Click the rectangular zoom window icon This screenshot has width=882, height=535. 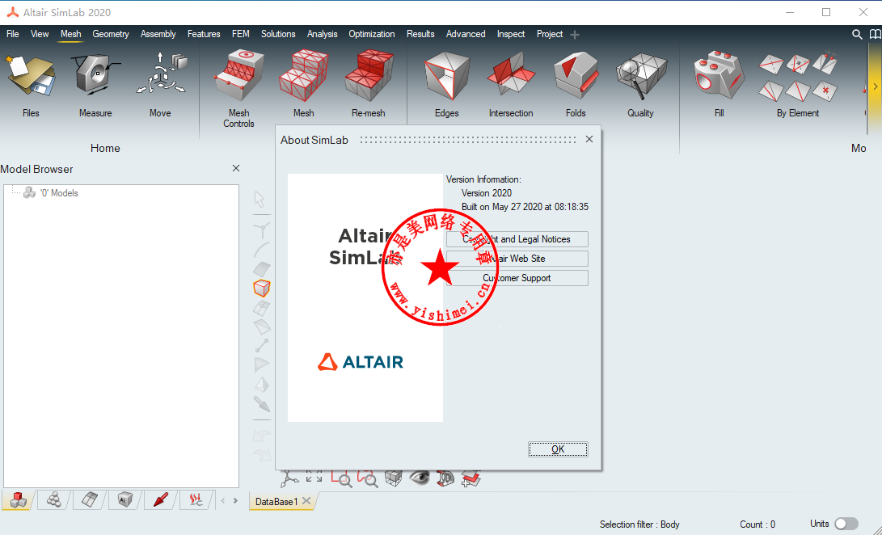point(341,478)
